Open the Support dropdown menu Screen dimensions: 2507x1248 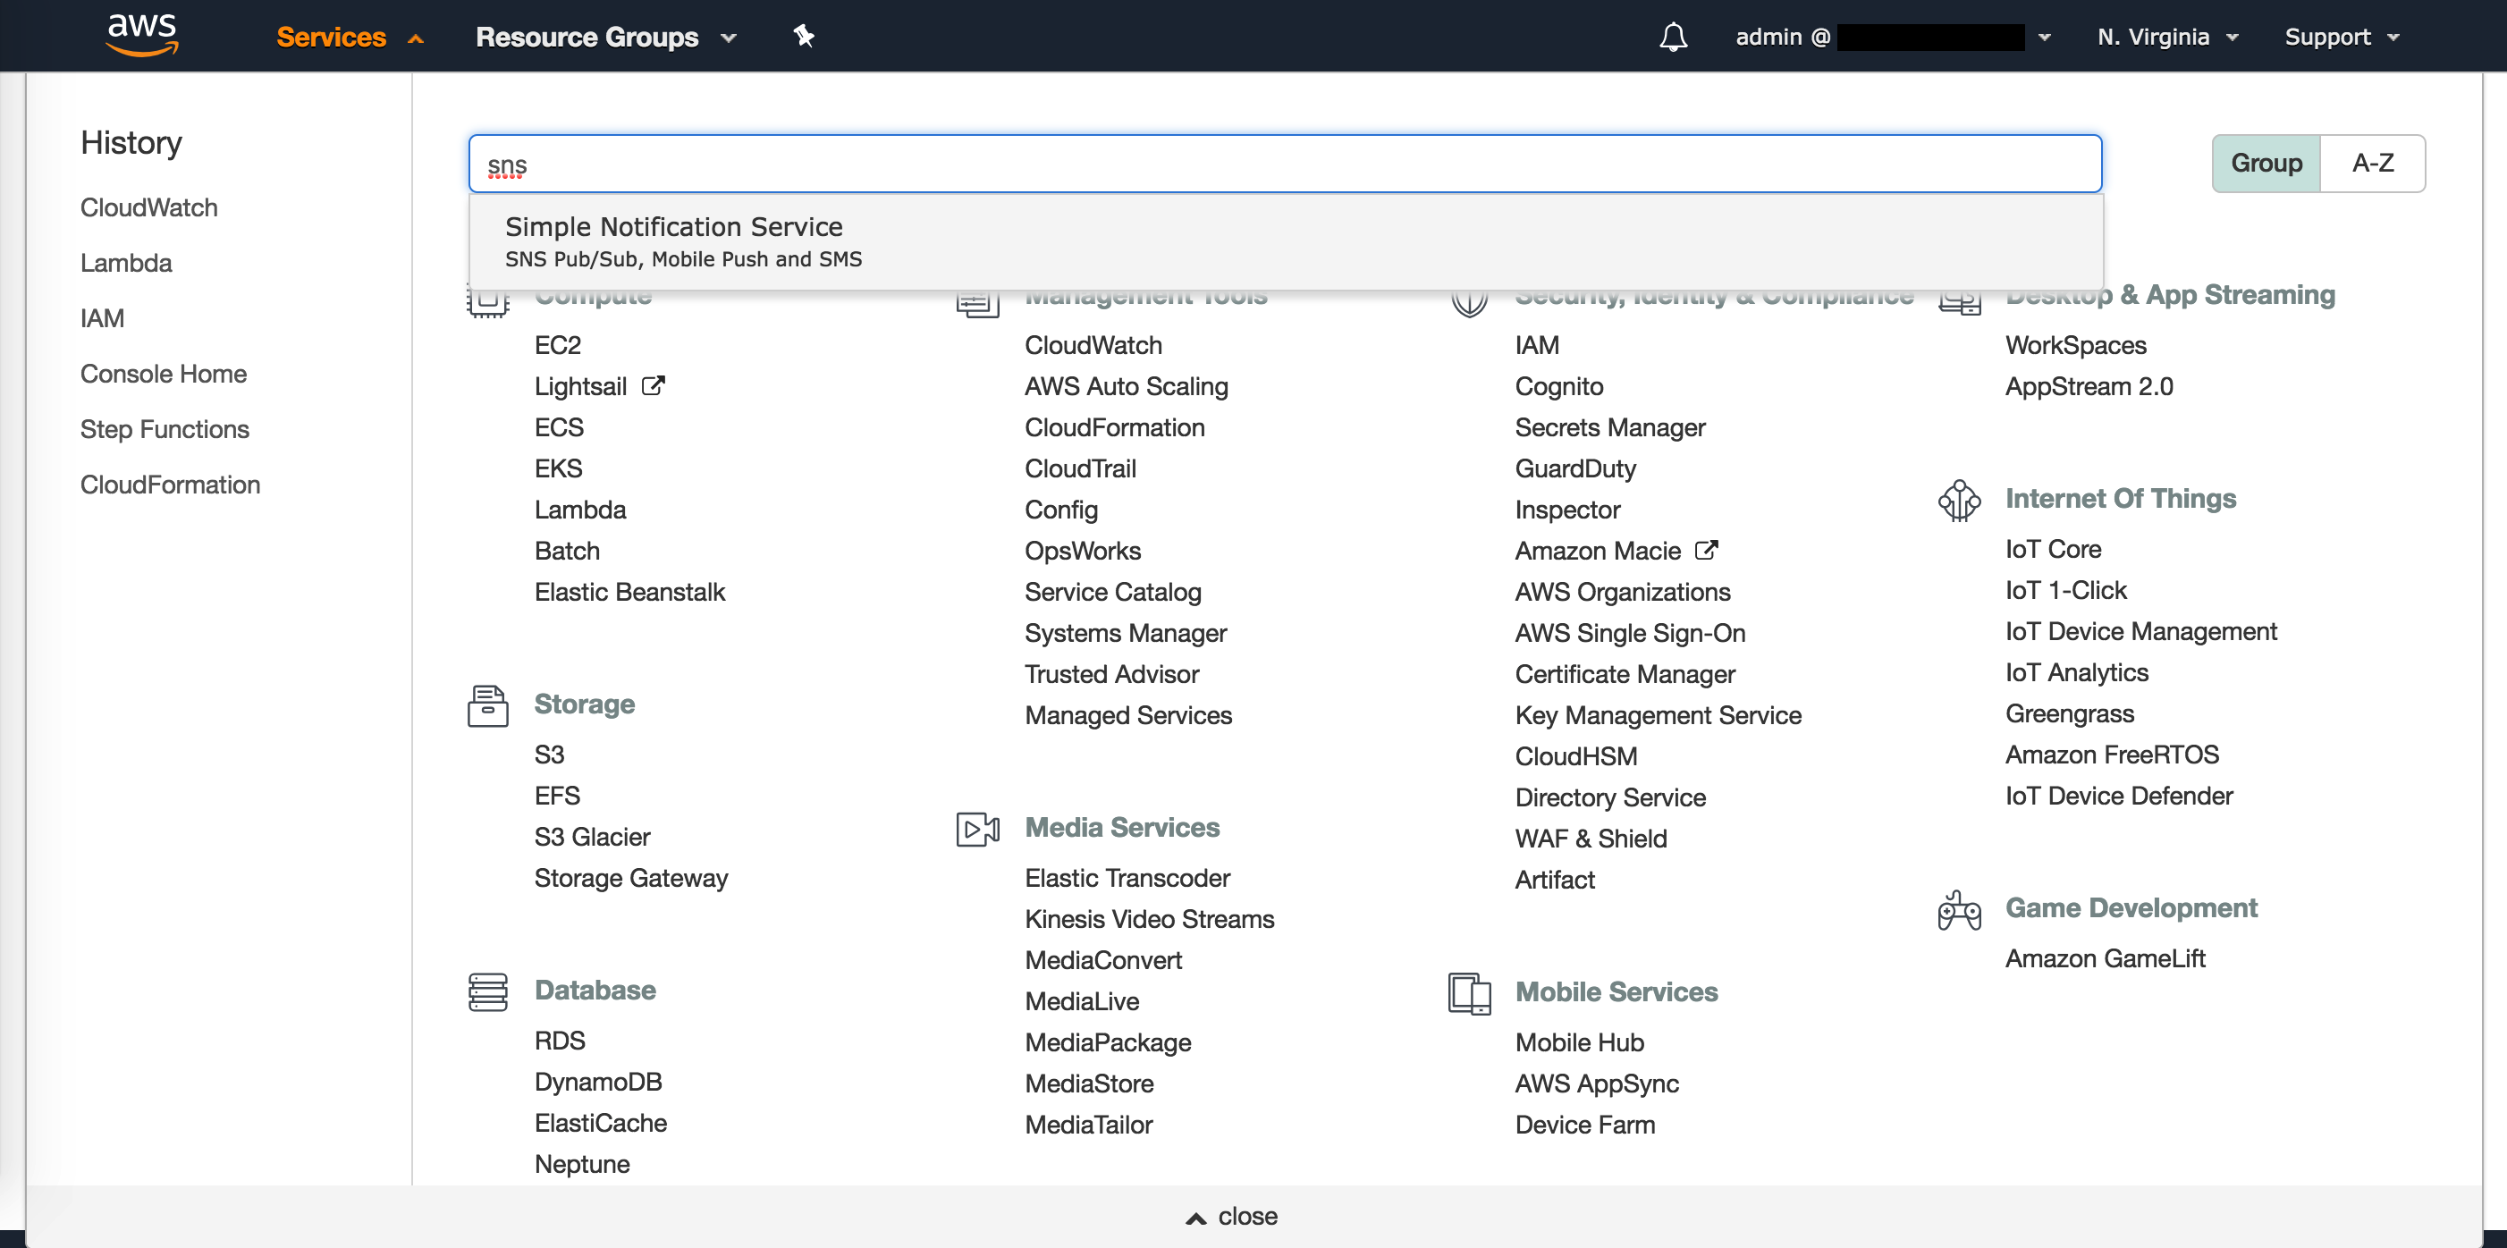(x=2342, y=37)
